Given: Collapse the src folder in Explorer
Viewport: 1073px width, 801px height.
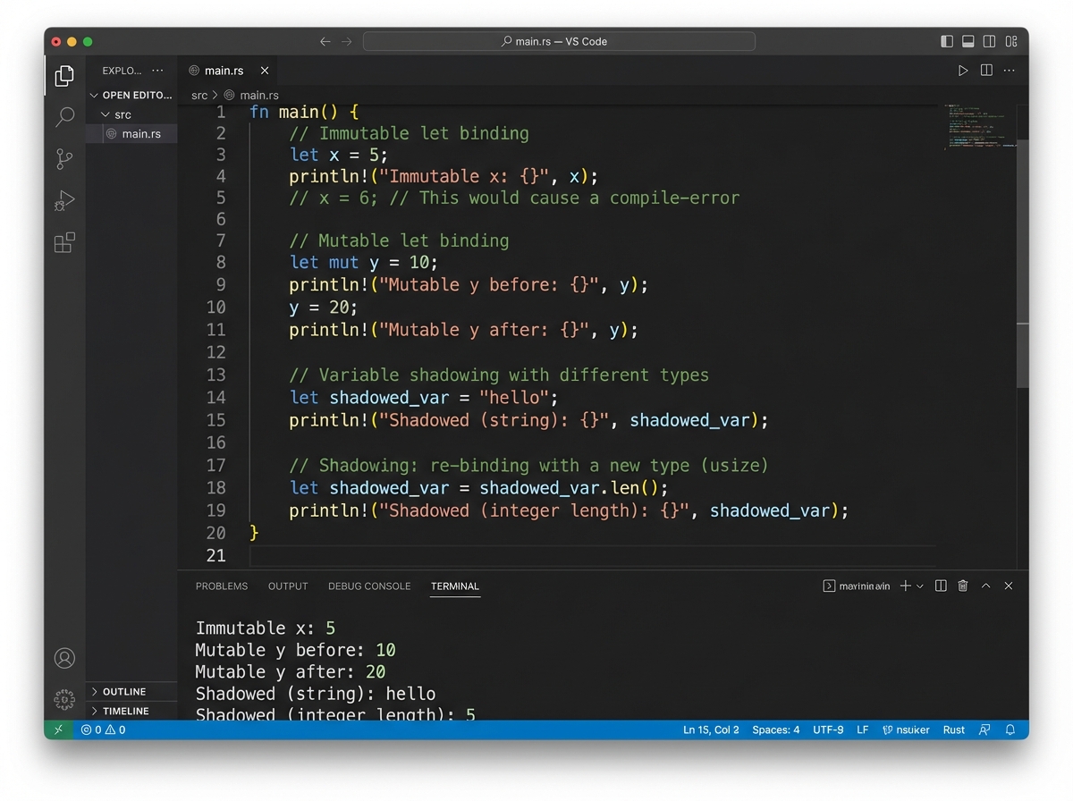Looking at the screenshot, I should (x=117, y=114).
